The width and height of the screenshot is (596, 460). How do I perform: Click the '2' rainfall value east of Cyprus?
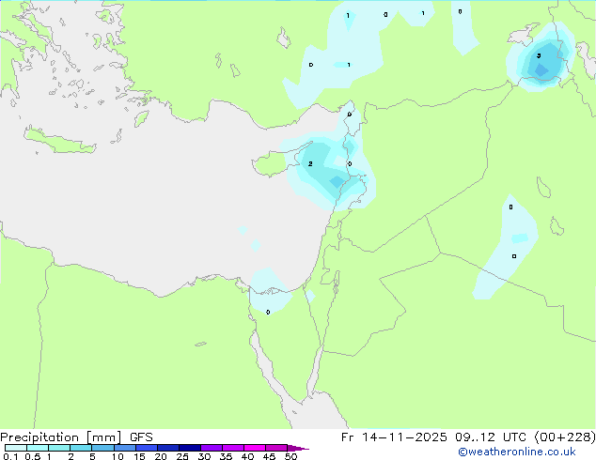click(310, 163)
